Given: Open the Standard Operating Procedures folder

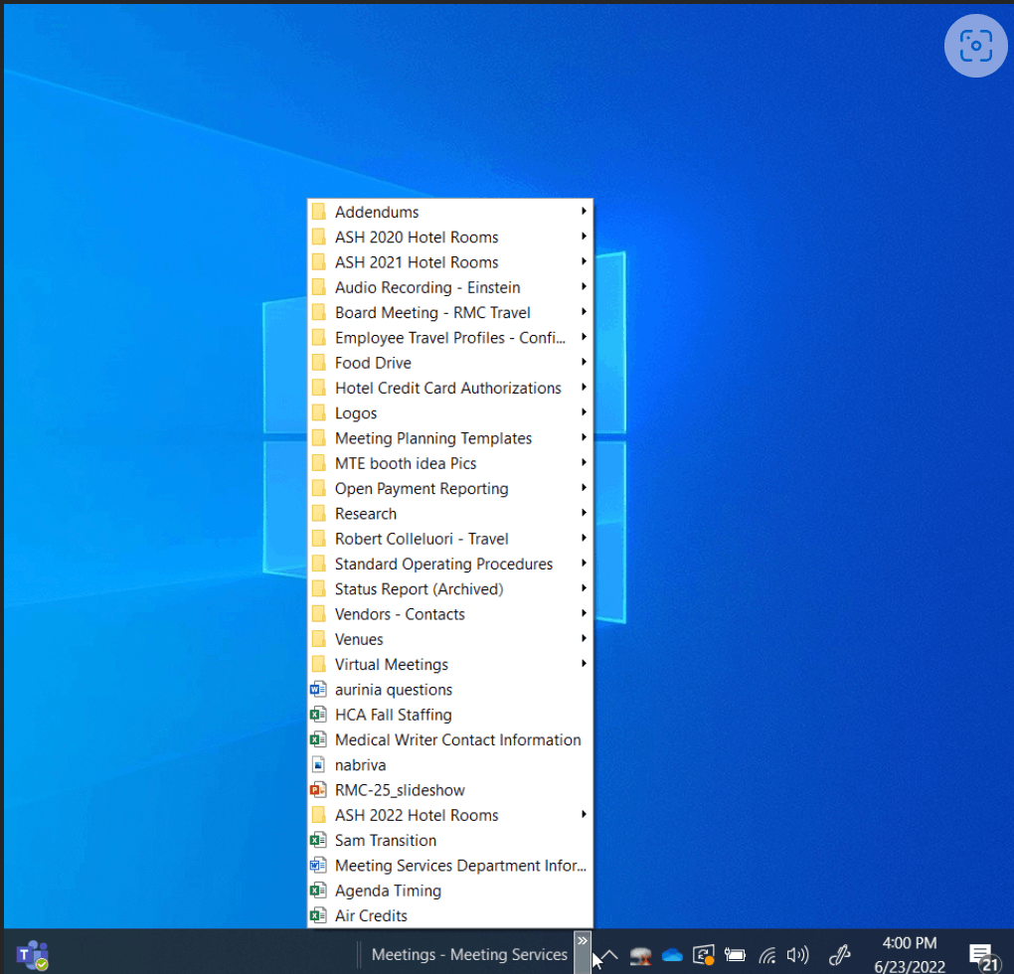Looking at the screenshot, I should pos(443,564).
